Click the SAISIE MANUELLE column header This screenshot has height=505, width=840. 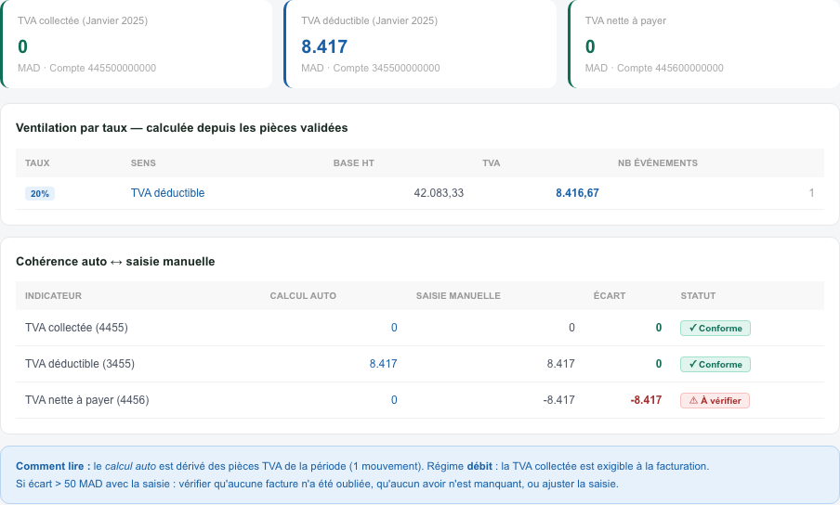pyautogui.click(x=458, y=296)
